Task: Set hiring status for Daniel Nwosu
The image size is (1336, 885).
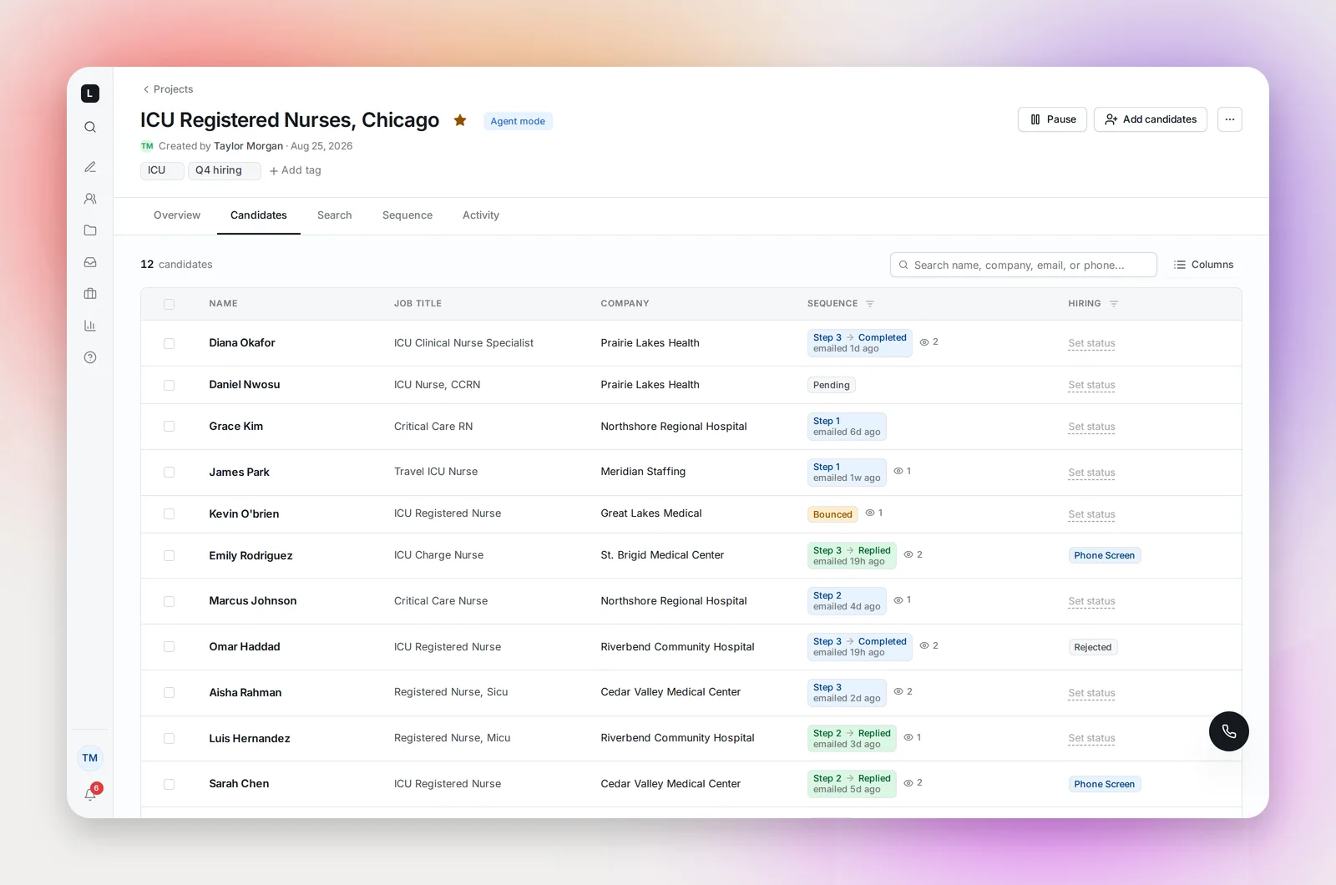Action: [x=1091, y=385]
